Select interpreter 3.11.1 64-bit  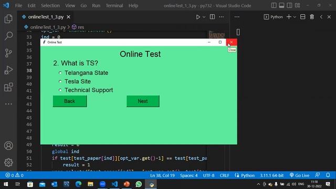[x=272, y=175]
